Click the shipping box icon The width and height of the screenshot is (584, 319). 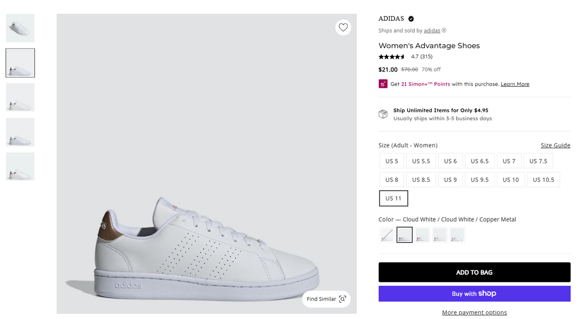click(x=383, y=114)
